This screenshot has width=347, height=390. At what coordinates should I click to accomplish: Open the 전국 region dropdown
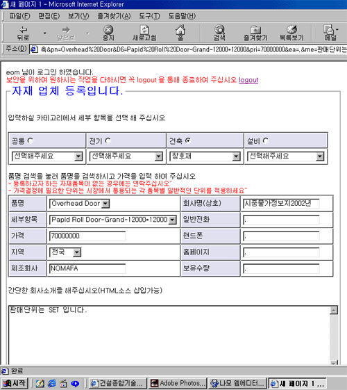(x=65, y=252)
